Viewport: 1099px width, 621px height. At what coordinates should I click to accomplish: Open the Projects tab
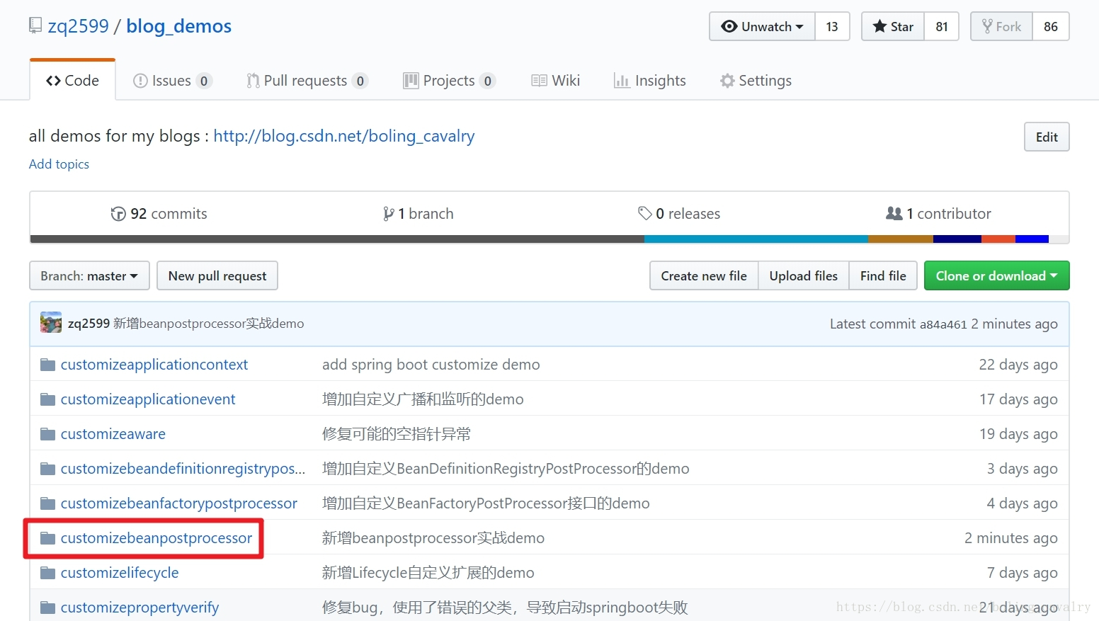(449, 81)
